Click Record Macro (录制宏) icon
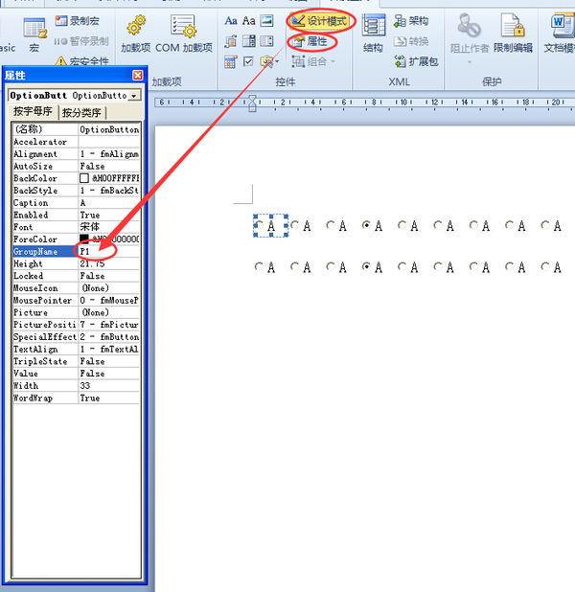This screenshot has width=575, height=592. 60,20
